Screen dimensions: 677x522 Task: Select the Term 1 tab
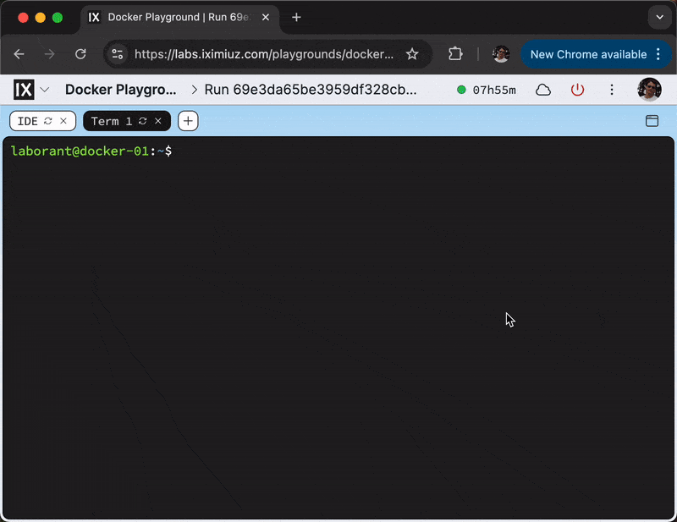[111, 121]
